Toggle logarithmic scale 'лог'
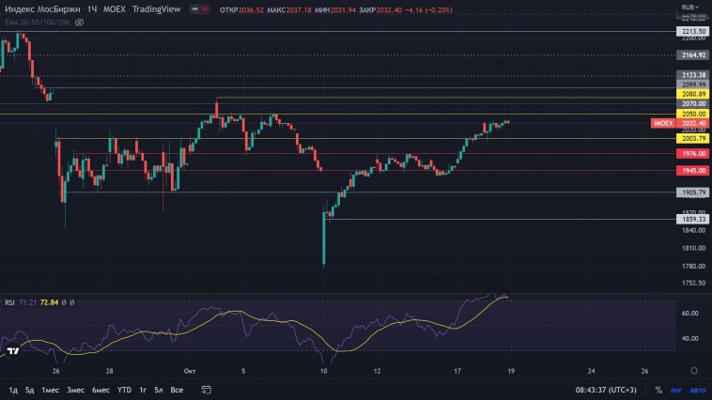The image size is (712, 400). coord(675,390)
